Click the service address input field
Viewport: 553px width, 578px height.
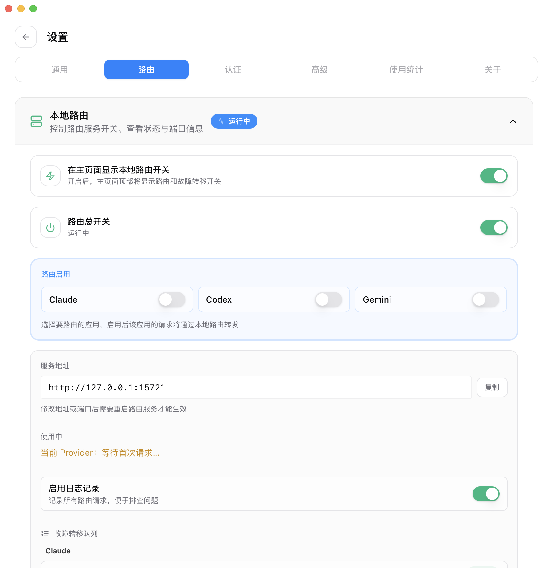point(256,387)
